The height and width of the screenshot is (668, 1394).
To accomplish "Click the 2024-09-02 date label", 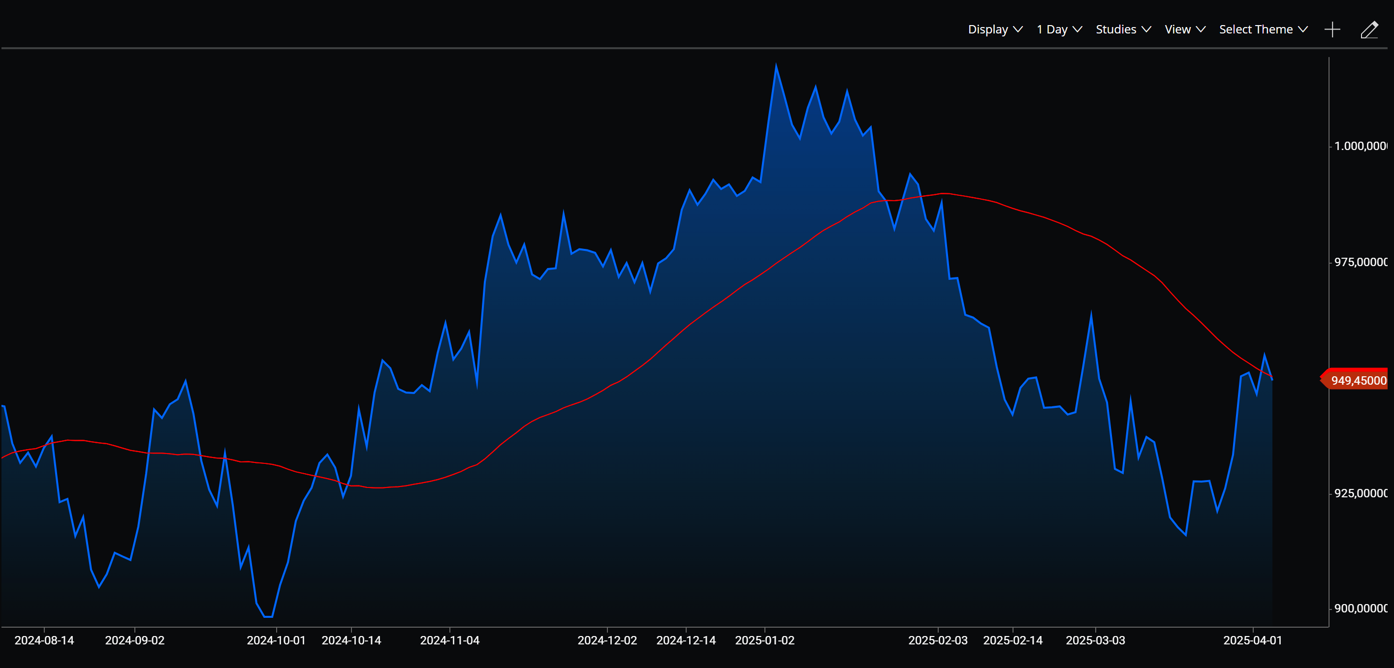I will tap(135, 640).
